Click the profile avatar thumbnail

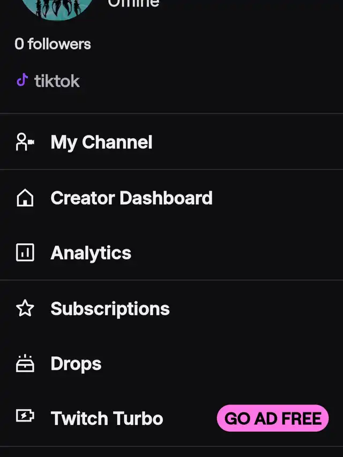pyautogui.click(x=57, y=8)
